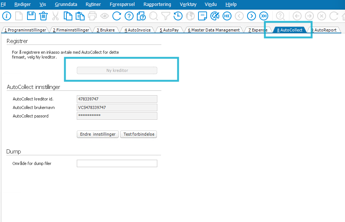
Task: Open history with the clock icon
Action: (178, 16)
